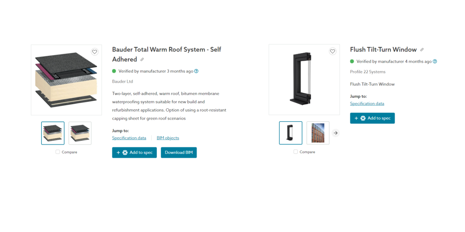Open Bauder Total Warm Roof System title
Screen dimensions: 465x232
(167, 55)
